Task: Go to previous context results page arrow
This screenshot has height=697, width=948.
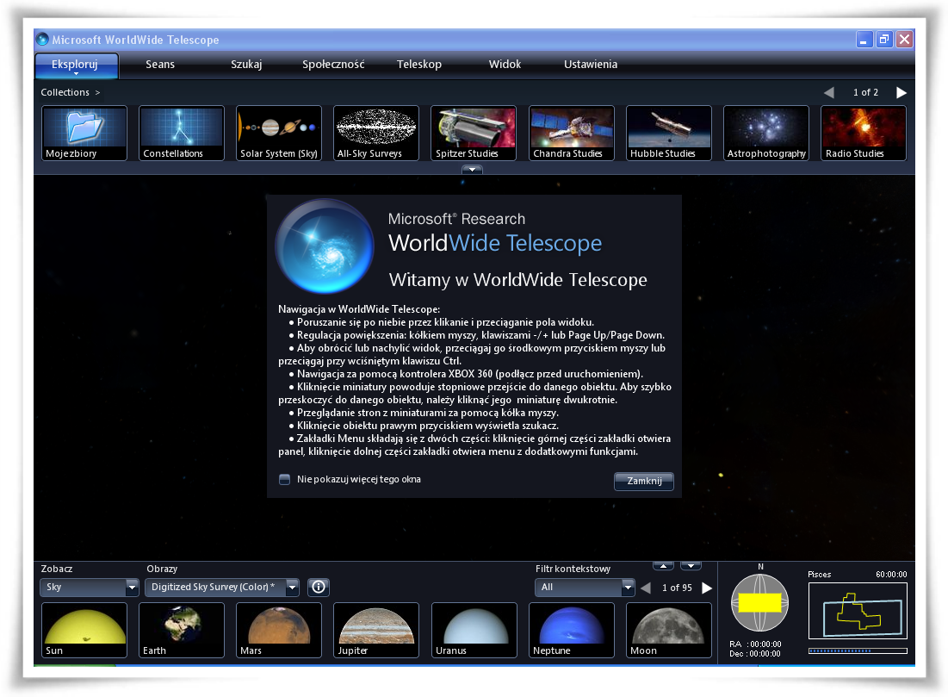Action: [646, 588]
